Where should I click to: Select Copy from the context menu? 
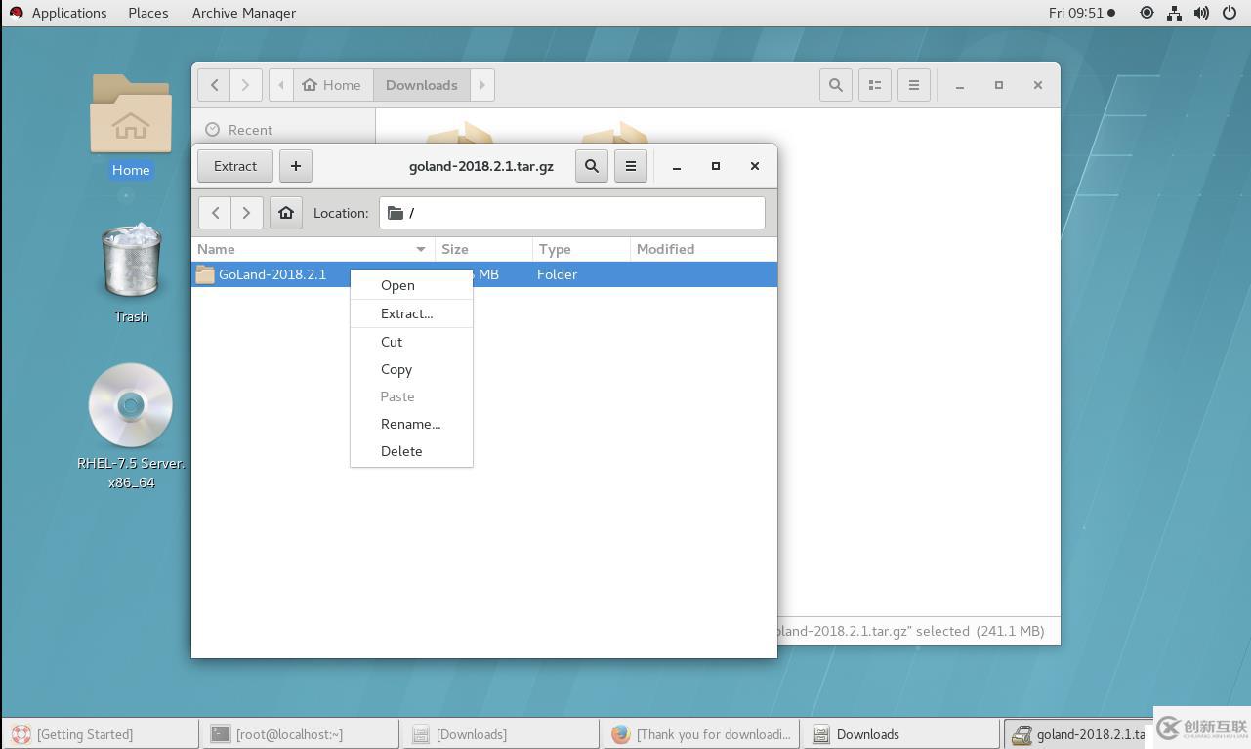[x=411, y=369]
